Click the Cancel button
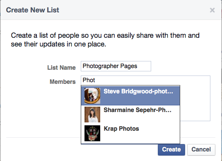 pos(201,150)
